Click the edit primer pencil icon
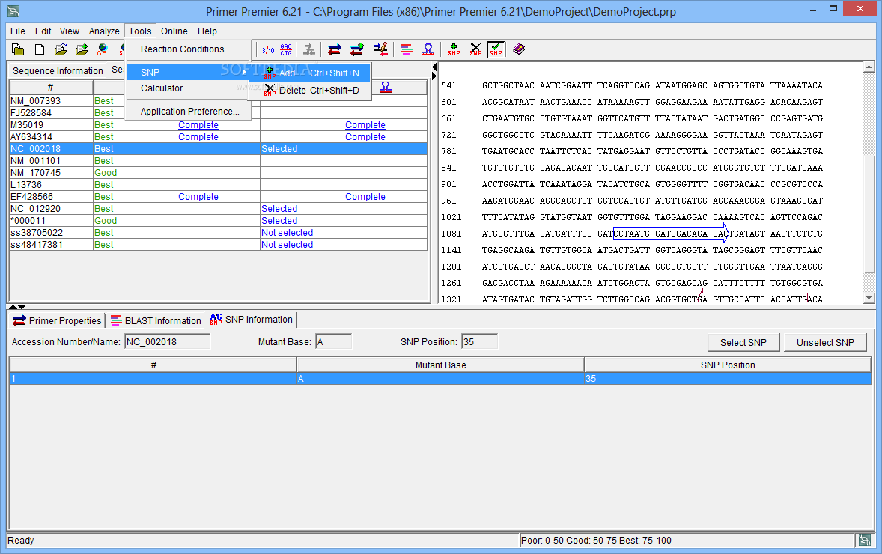 [380, 50]
